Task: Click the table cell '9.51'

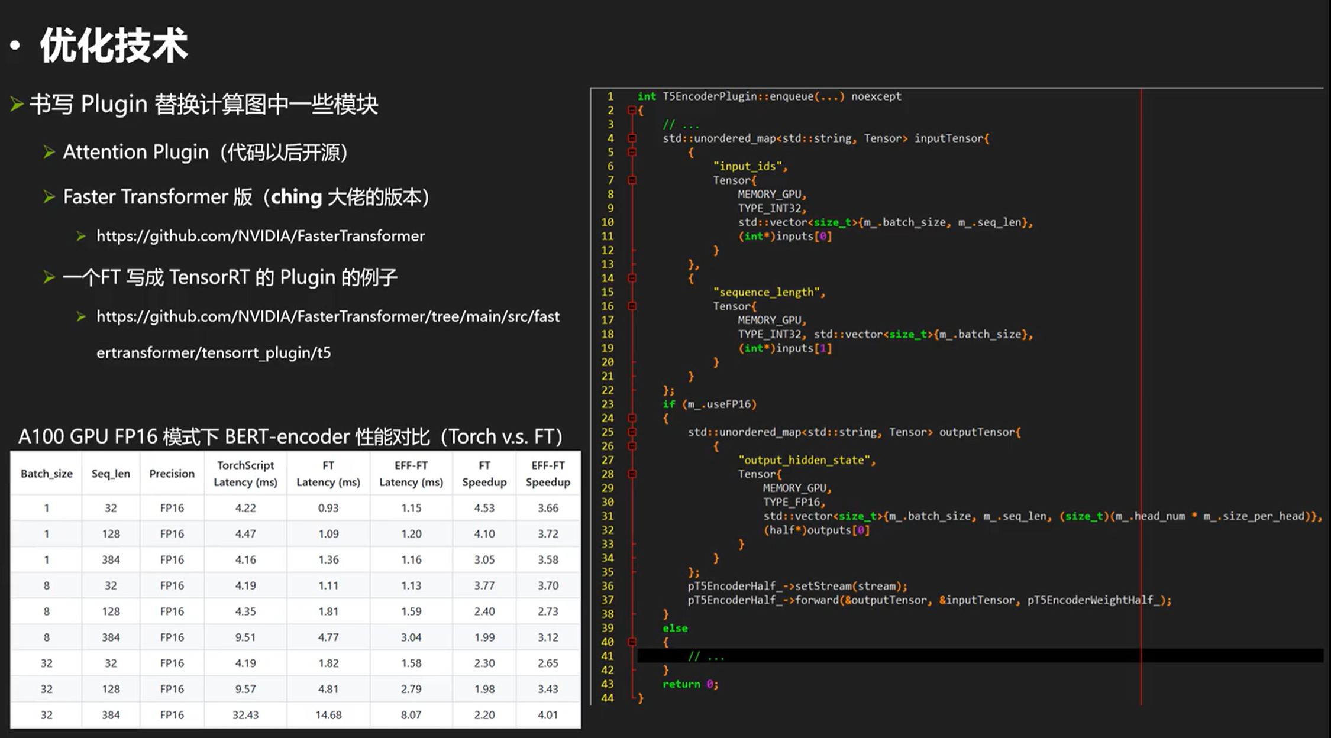Action: click(245, 637)
